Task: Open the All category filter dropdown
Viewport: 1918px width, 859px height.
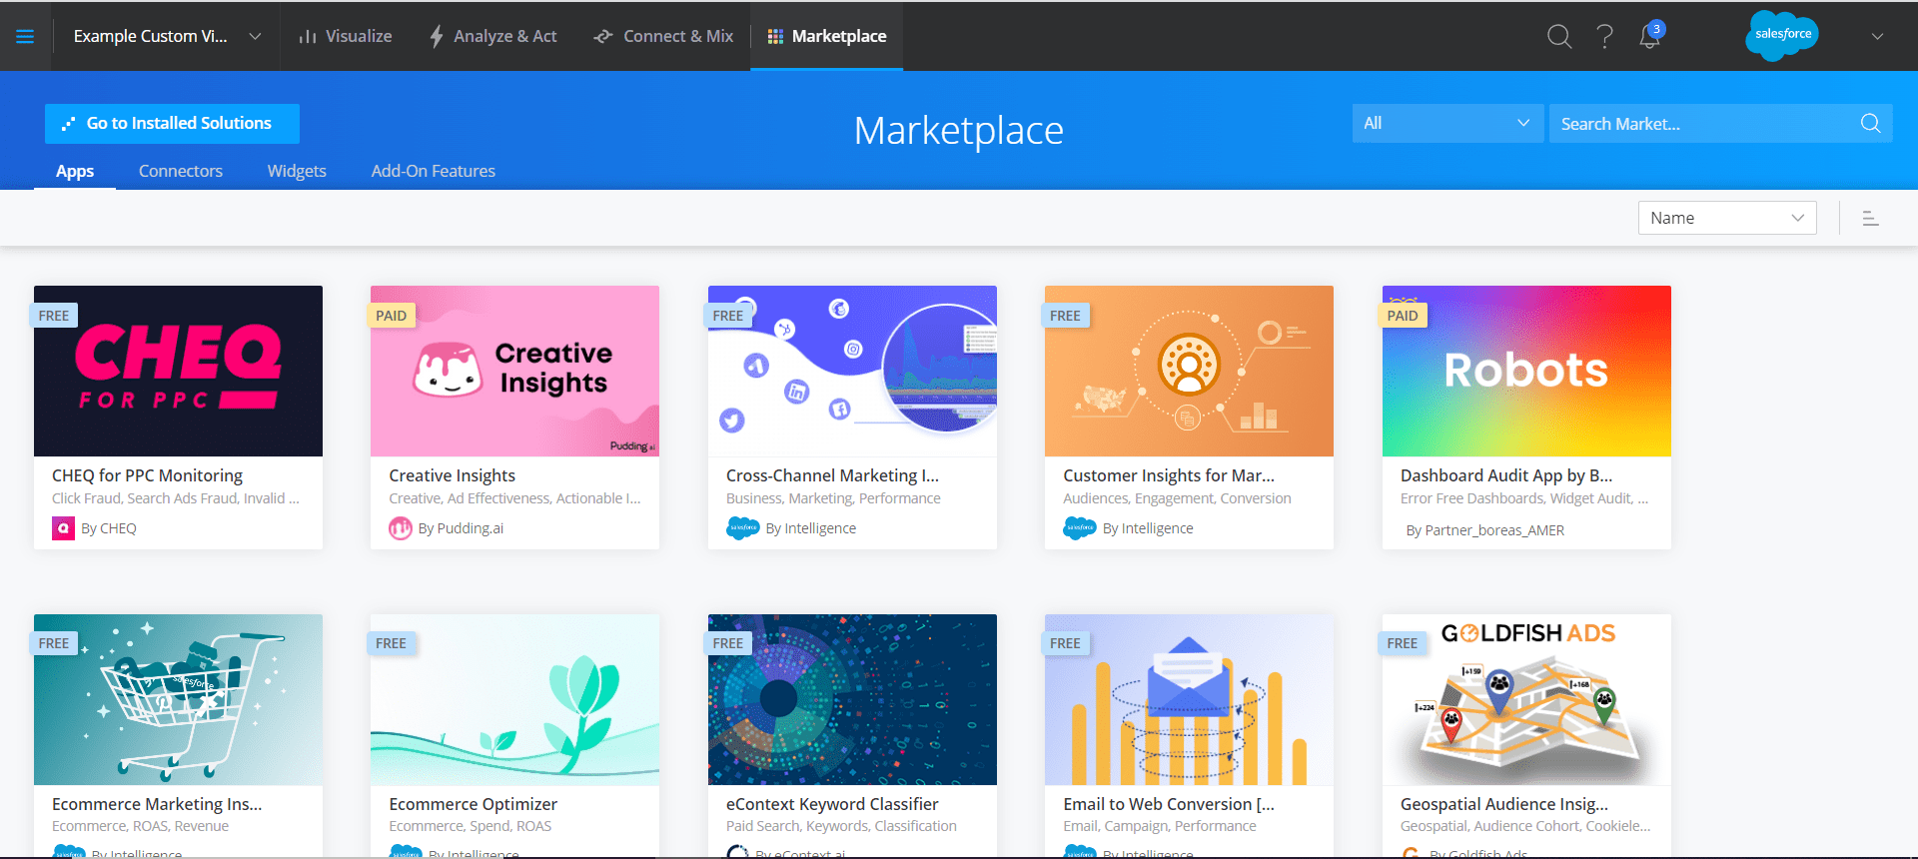Action: pyautogui.click(x=1446, y=123)
